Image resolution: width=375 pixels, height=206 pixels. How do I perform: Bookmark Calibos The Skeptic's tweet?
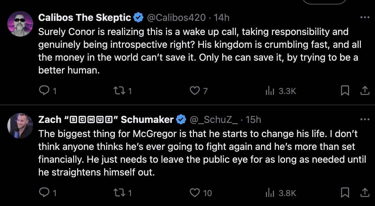click(345, 91)
